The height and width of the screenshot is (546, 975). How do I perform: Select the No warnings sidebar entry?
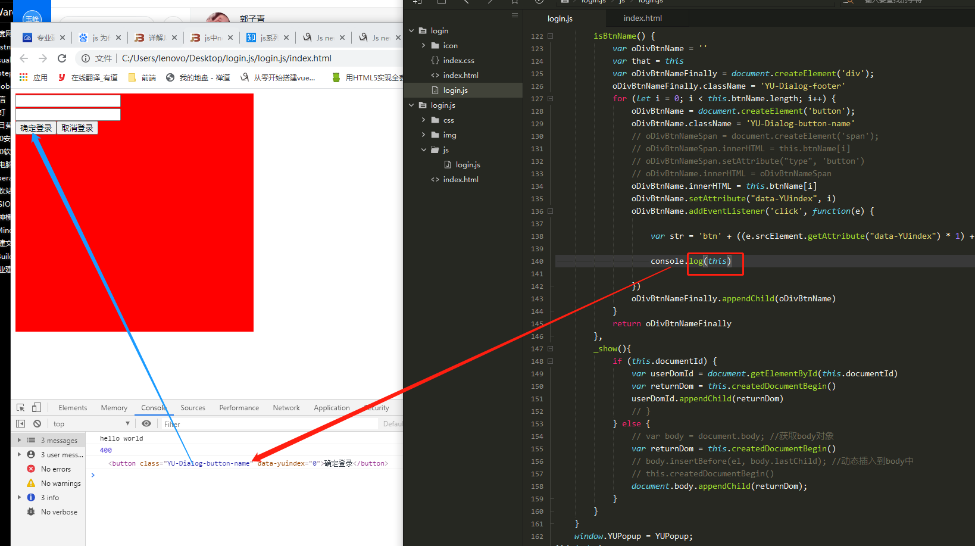[54, 483]
